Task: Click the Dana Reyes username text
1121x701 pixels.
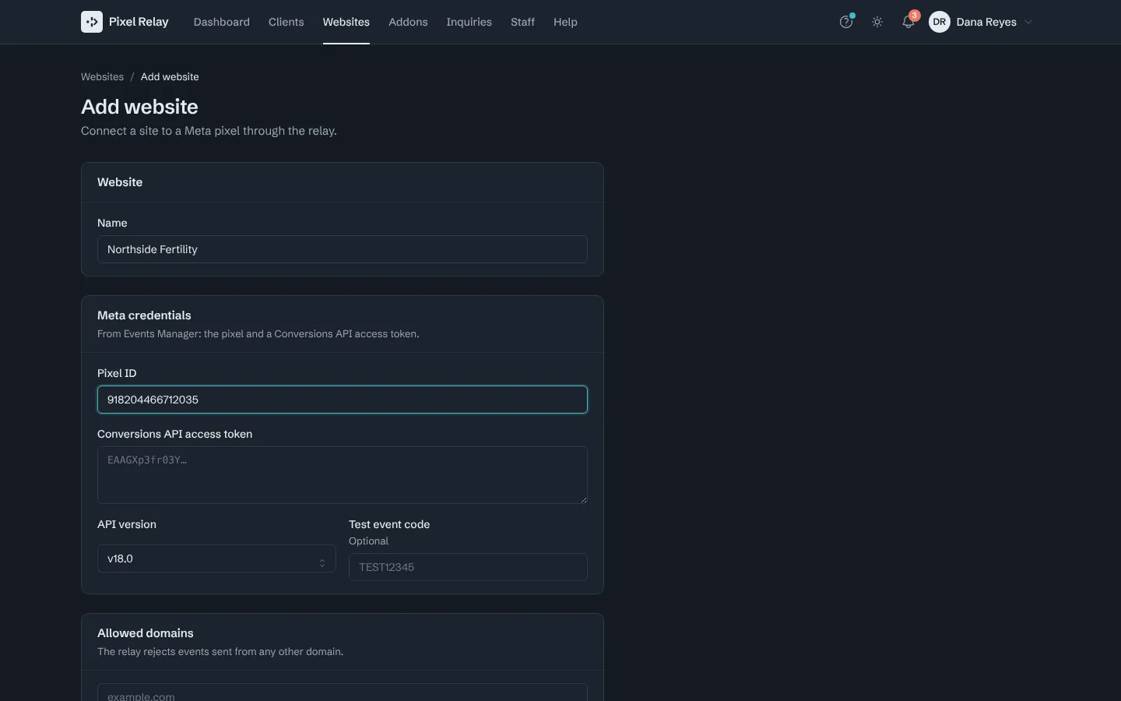Action: 986,22
